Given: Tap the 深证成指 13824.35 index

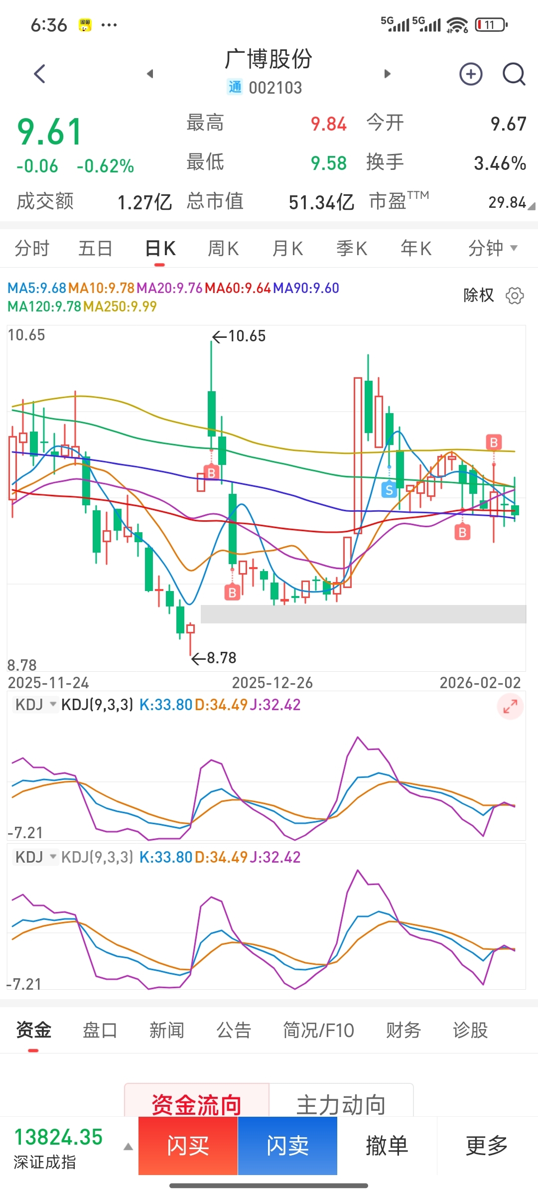Looking at the screenshot, I should click(58, 1148).
